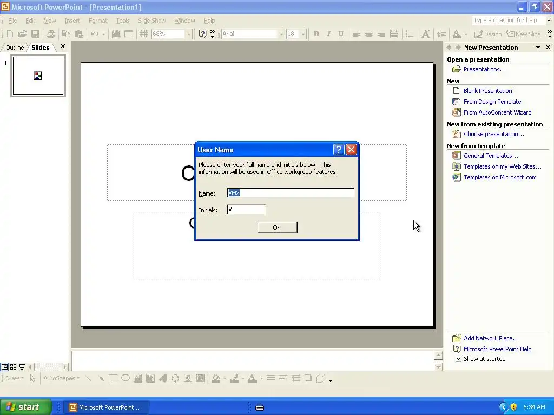Click the Save floppy disk icon
This screenshot has height=415, width=554.
click(35, 34)
